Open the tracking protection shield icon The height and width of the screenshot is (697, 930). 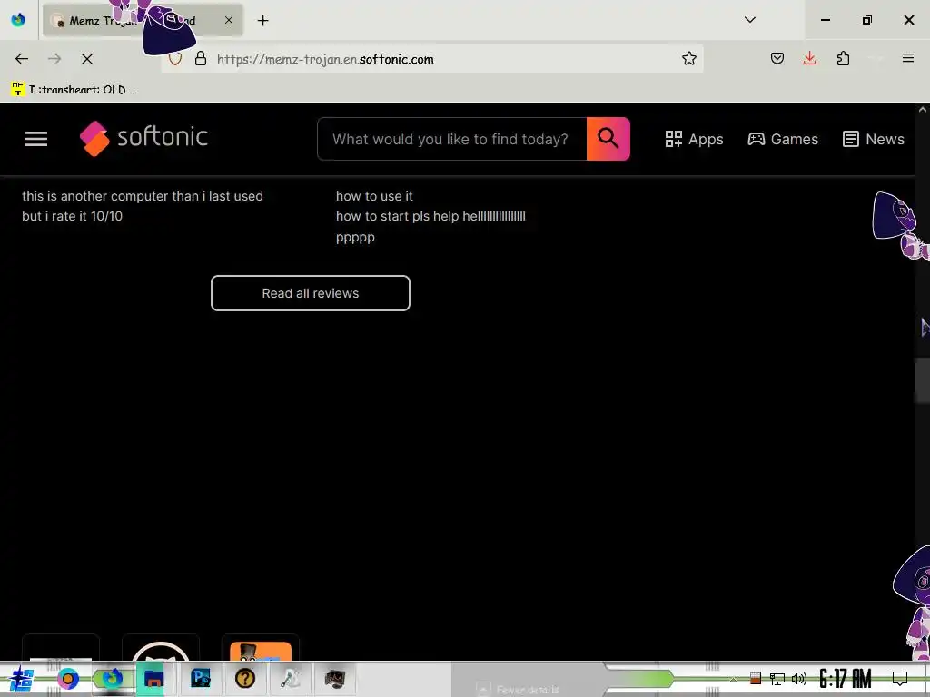coord(175,59)
